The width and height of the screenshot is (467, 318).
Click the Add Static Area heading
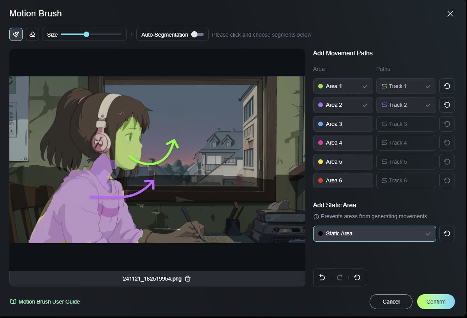coord(334,205)
